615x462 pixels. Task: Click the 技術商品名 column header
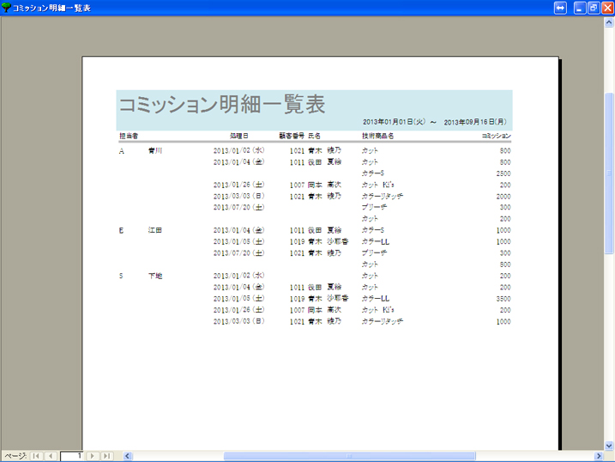pyautogui.click(x=377, y=136)
